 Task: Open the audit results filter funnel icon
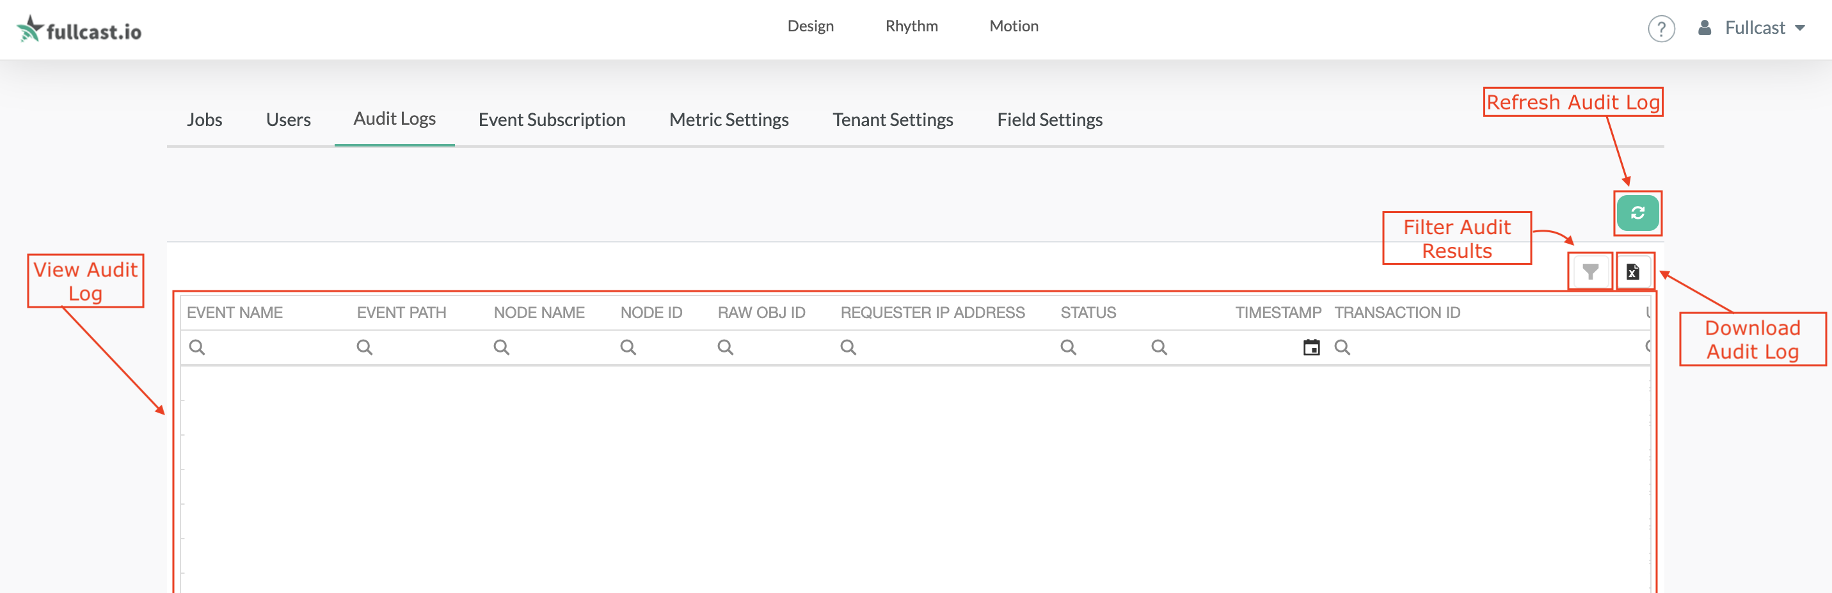pyautogui.click(x=1590, y=272)
